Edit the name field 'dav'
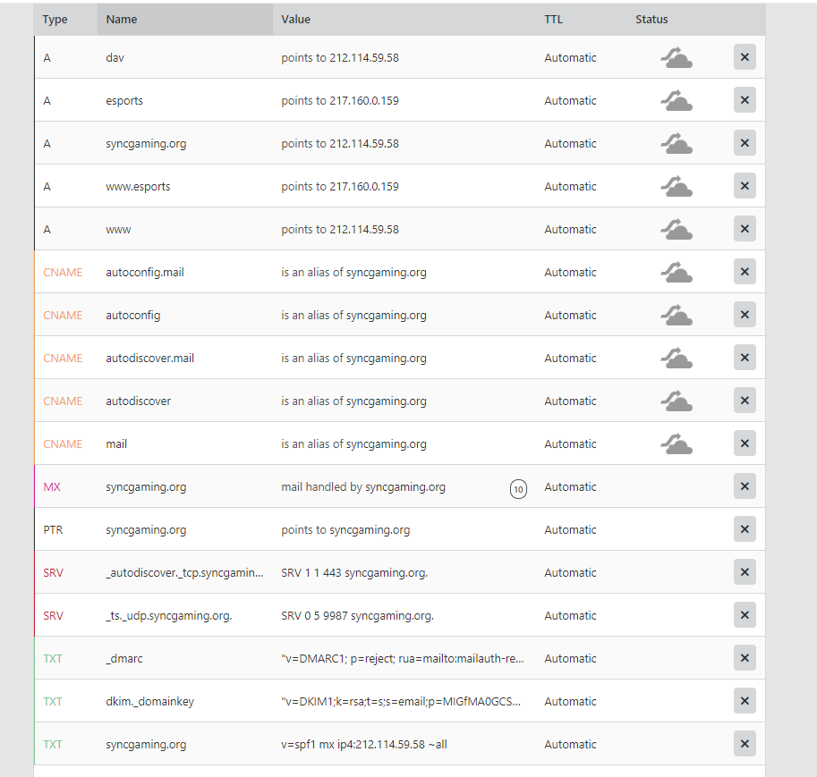The width and height of the screenshot is (817, 777). 115,58
